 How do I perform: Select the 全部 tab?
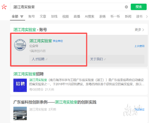15,17
